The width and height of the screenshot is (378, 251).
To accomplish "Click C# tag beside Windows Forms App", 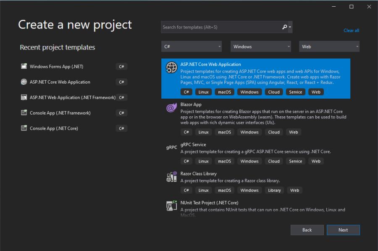I will (121, 66).
